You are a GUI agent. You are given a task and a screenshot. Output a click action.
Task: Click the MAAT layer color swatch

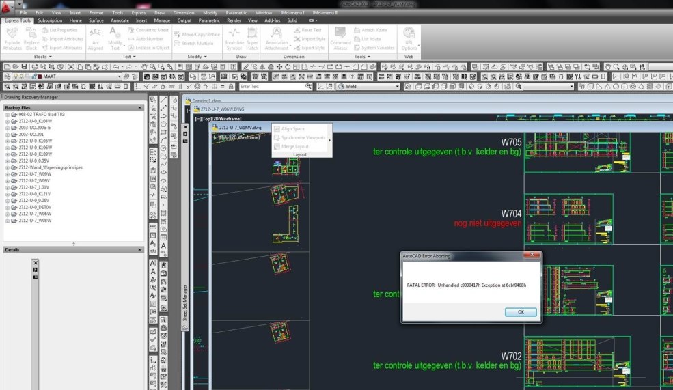point(40,76)
